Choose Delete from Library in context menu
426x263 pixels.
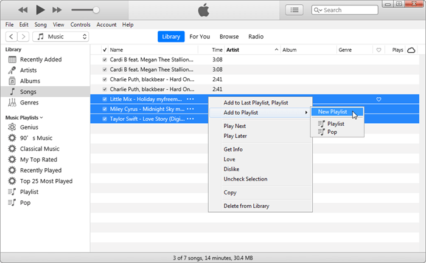point(260,206)
